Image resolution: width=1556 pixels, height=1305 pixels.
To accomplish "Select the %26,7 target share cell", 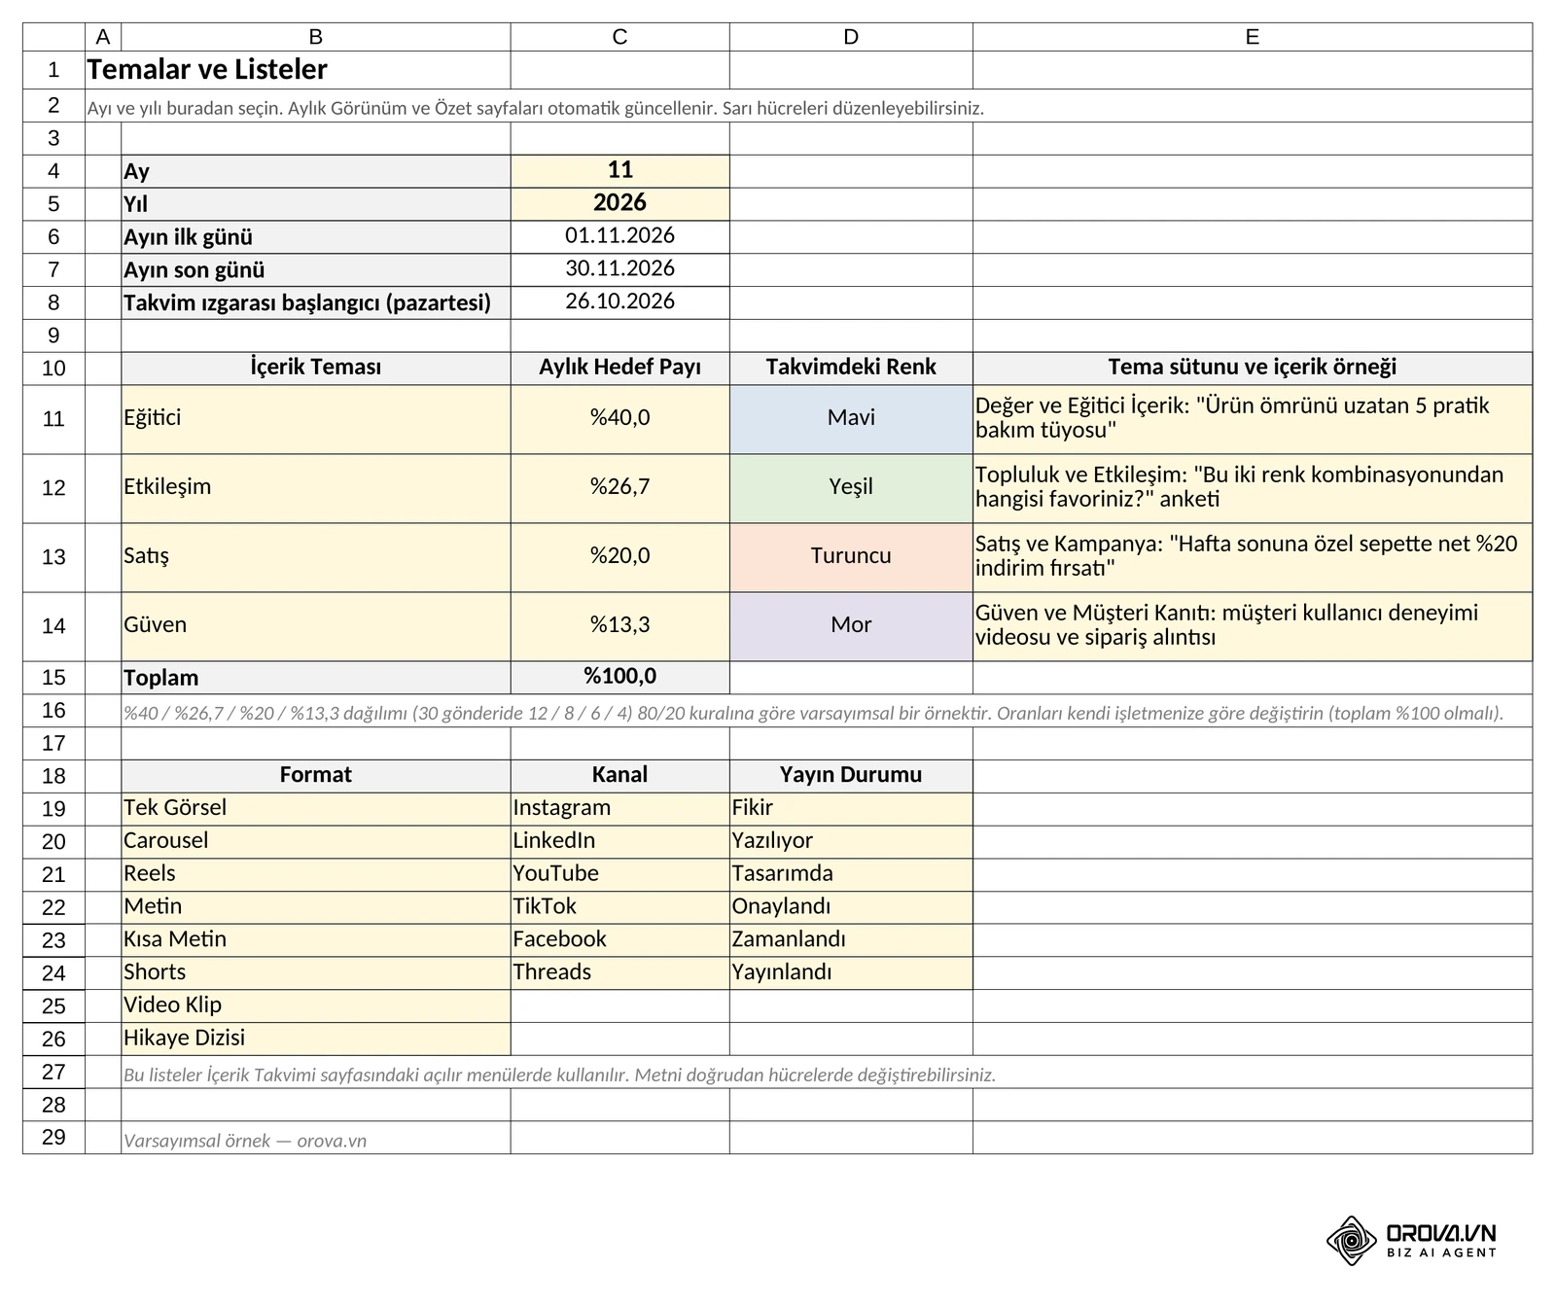I will click(619, 488).
